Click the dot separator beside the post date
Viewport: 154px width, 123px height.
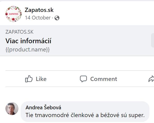coord(53,18)
